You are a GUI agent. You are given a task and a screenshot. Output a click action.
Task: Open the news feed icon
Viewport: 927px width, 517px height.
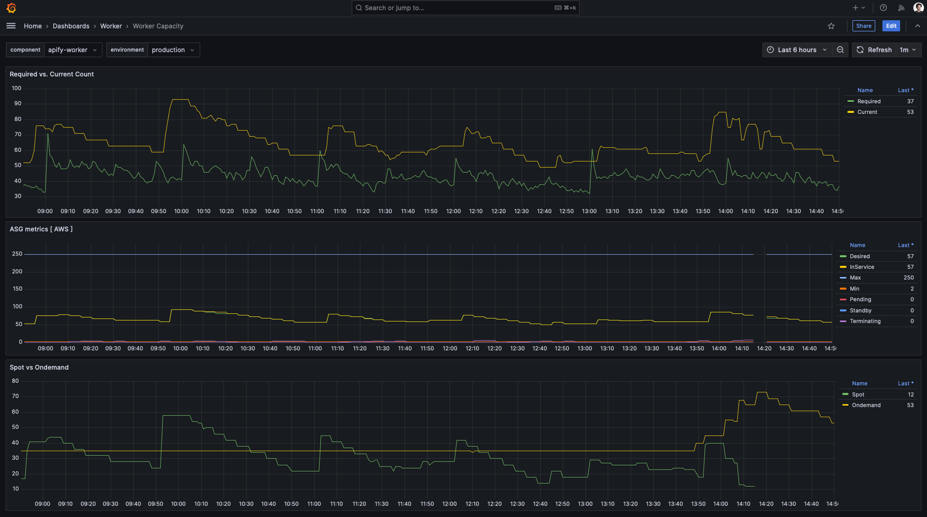click(x=901, y=8)
